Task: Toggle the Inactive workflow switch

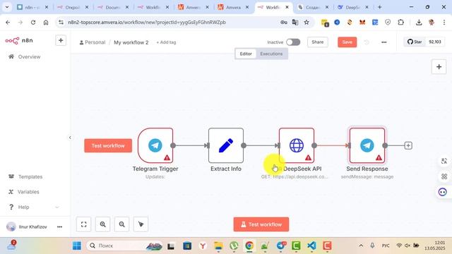Action: [x=293, y=42]
